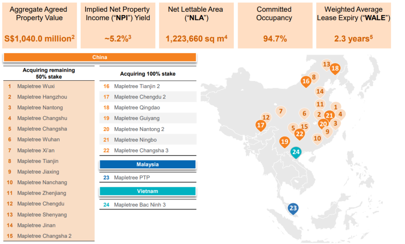
Task: Click Mapletree Jinan row
Action: (x=49, y=225)
